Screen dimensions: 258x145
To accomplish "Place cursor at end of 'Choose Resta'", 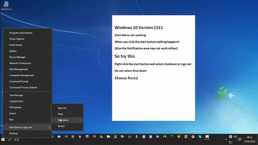I will coord(137,78).
